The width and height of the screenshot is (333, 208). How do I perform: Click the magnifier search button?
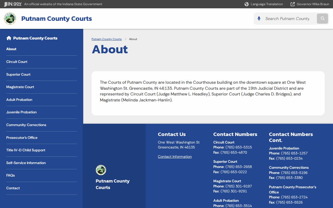[x=323, y=18]
